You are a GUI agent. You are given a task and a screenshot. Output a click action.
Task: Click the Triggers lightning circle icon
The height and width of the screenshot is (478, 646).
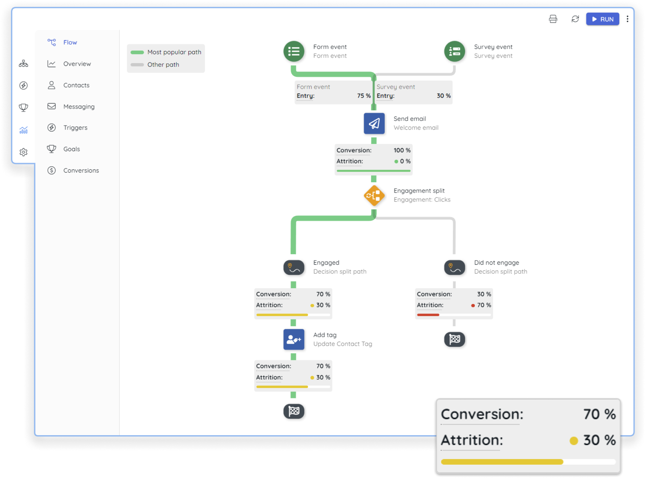pyautogui.click(x=52, y=127)
